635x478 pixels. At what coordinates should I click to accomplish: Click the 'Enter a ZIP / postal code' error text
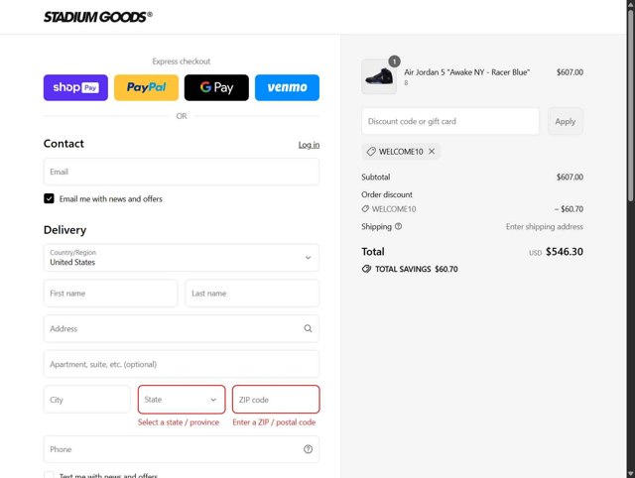pyautogui.click(x=274, y=422)
